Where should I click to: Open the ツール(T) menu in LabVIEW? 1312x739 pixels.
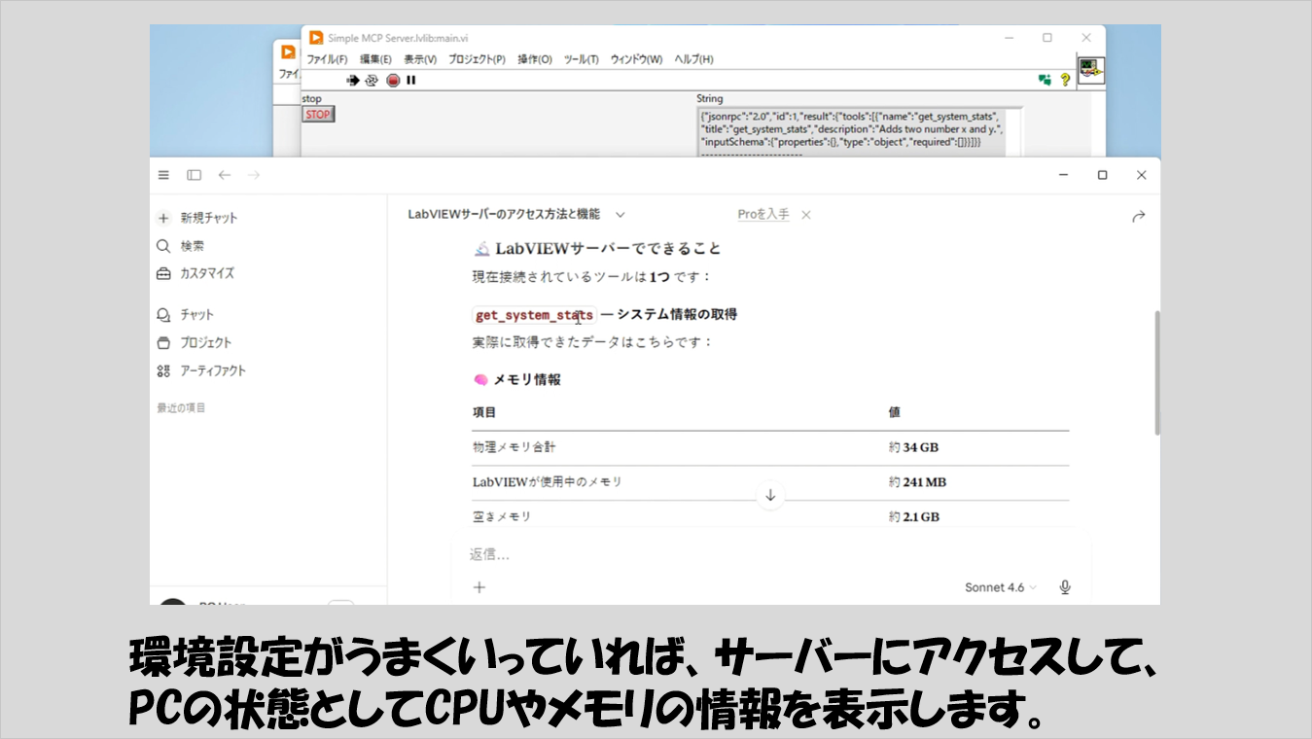[581, 59]
